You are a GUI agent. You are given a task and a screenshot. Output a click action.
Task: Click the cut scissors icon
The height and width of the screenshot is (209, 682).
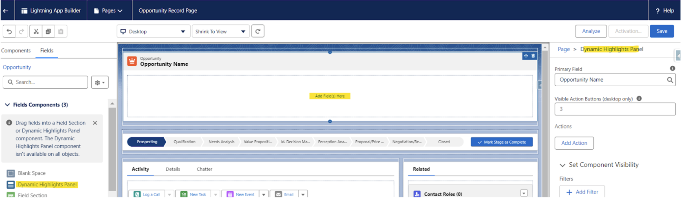tap(36, 32)
